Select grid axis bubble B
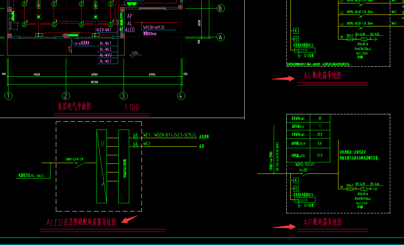 click(x=220, y=9)
